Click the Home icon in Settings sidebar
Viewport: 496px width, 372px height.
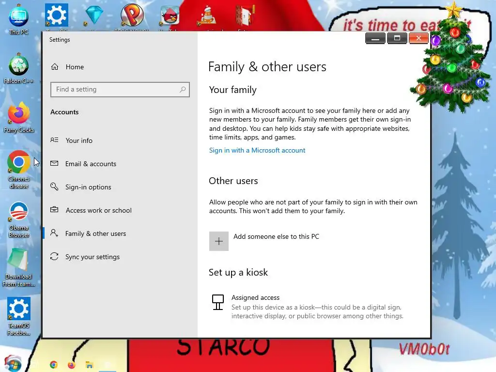55,67
